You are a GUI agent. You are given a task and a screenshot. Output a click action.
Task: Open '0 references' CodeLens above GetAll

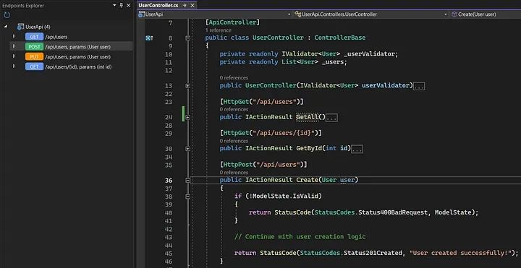234,109
